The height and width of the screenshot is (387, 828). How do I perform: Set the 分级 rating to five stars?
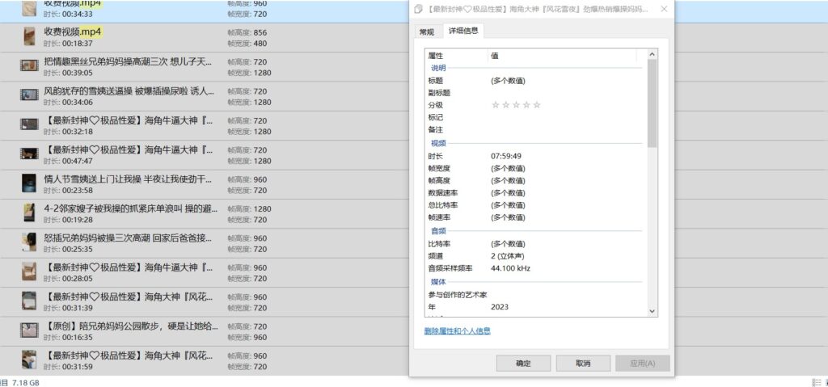(537, 105)
